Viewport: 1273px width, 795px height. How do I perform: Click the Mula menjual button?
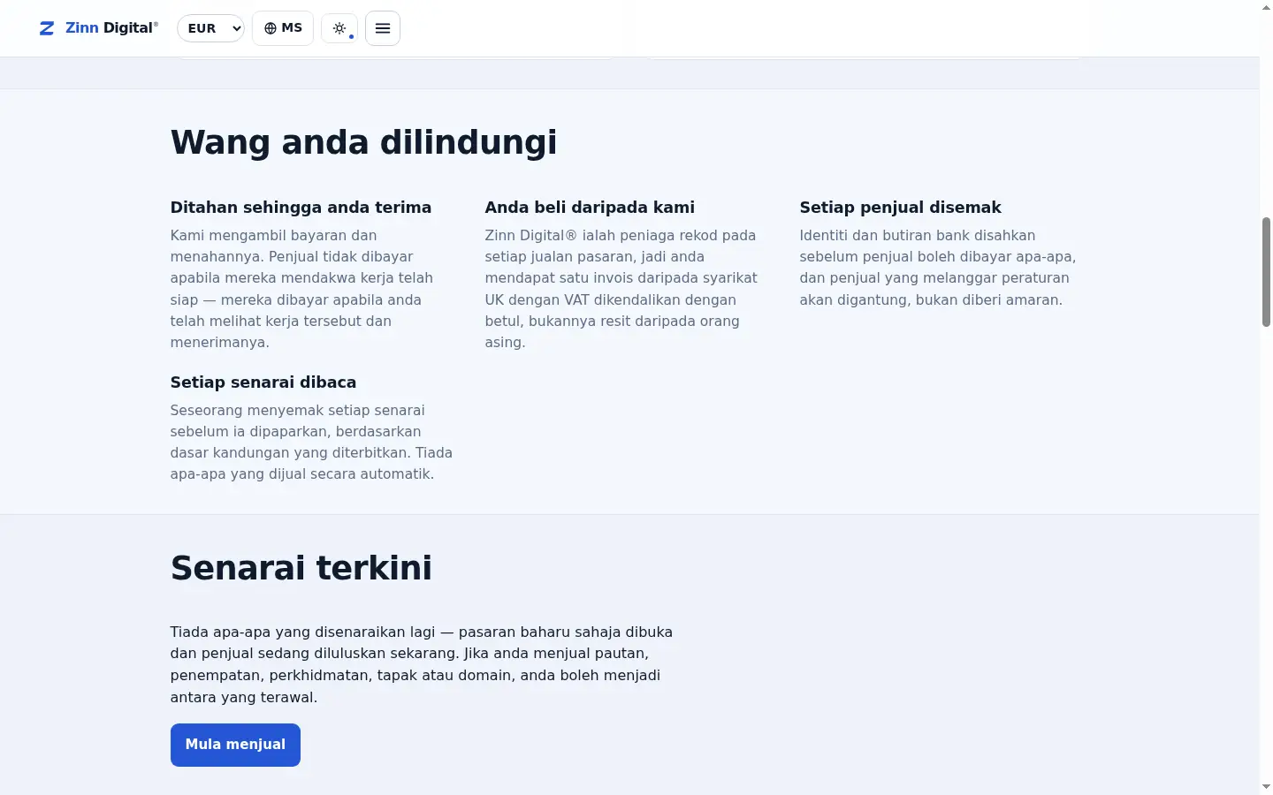click(x=235, y=745)
